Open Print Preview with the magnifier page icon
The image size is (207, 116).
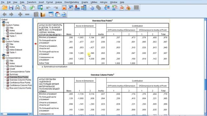coord(24,8)
